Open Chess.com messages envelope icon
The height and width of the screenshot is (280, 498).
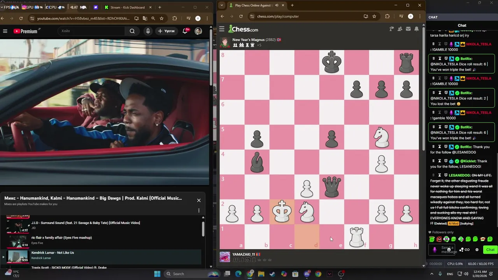(x=408, y=29)
